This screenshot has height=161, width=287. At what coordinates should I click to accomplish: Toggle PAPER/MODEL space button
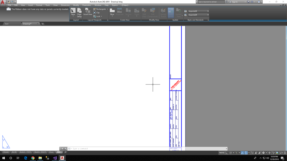pyautogui.click(x=222, y=153)
